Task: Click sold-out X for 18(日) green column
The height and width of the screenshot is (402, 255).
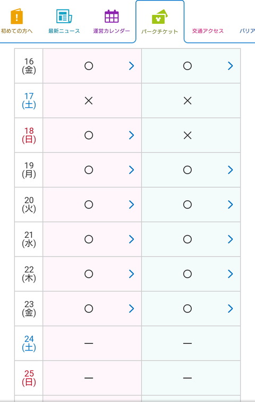Action: point(188,135)
